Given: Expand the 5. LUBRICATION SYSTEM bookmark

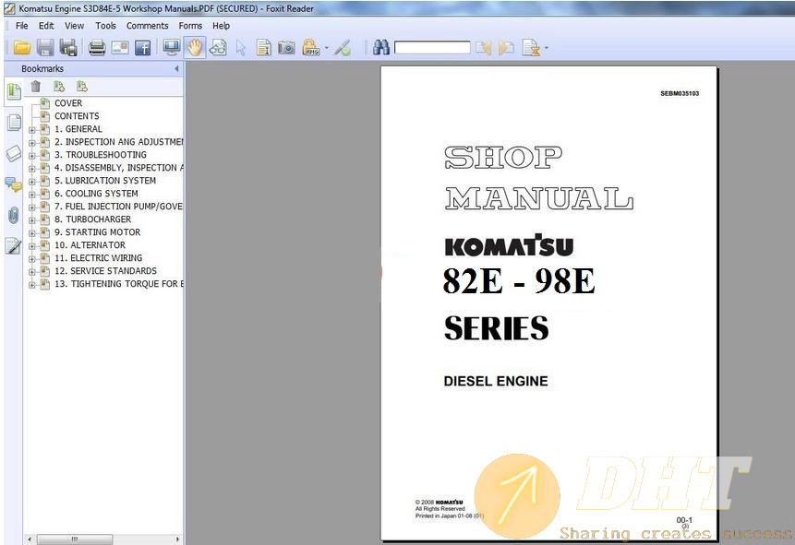Looking at the screenshot, I should (x=32, y=182).
